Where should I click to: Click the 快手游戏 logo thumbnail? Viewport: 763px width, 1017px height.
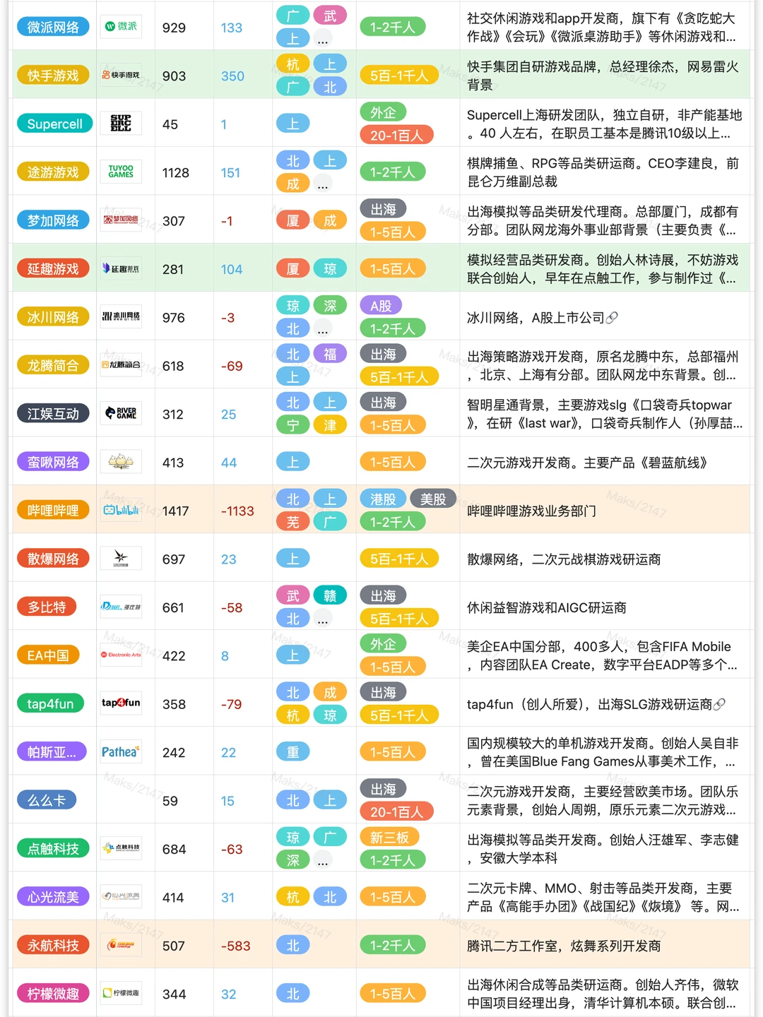coord(121,75)
